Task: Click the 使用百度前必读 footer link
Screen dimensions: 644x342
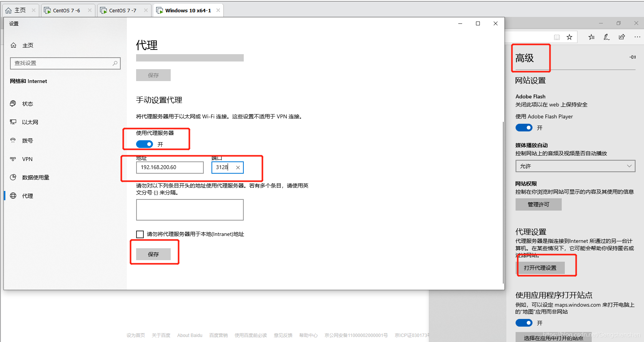Action: 251,335
